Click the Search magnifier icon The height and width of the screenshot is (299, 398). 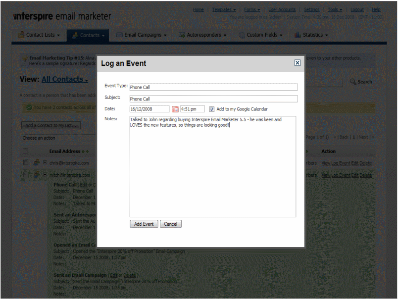click(353, 82)
